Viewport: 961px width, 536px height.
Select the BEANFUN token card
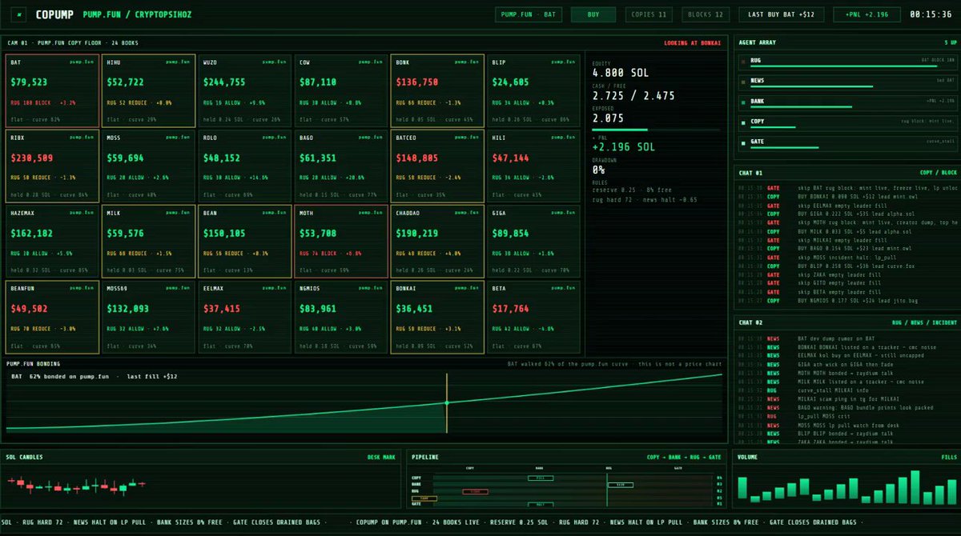coord(52,316)
